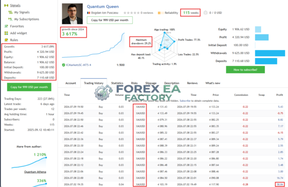Click the Signals icon in sidebar
288x187 pixels.
(6, 5)
